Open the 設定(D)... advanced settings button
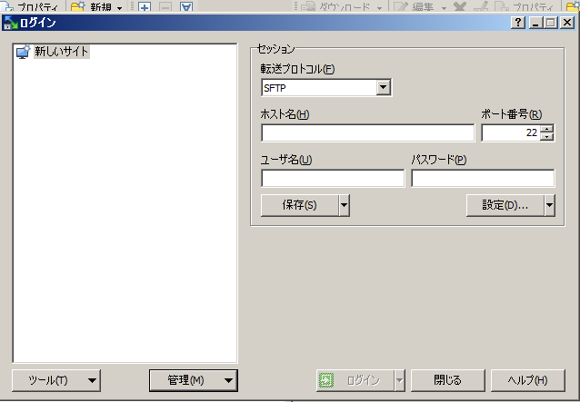The height and width of the screenshot is (402, 580). tap(505, 205)
